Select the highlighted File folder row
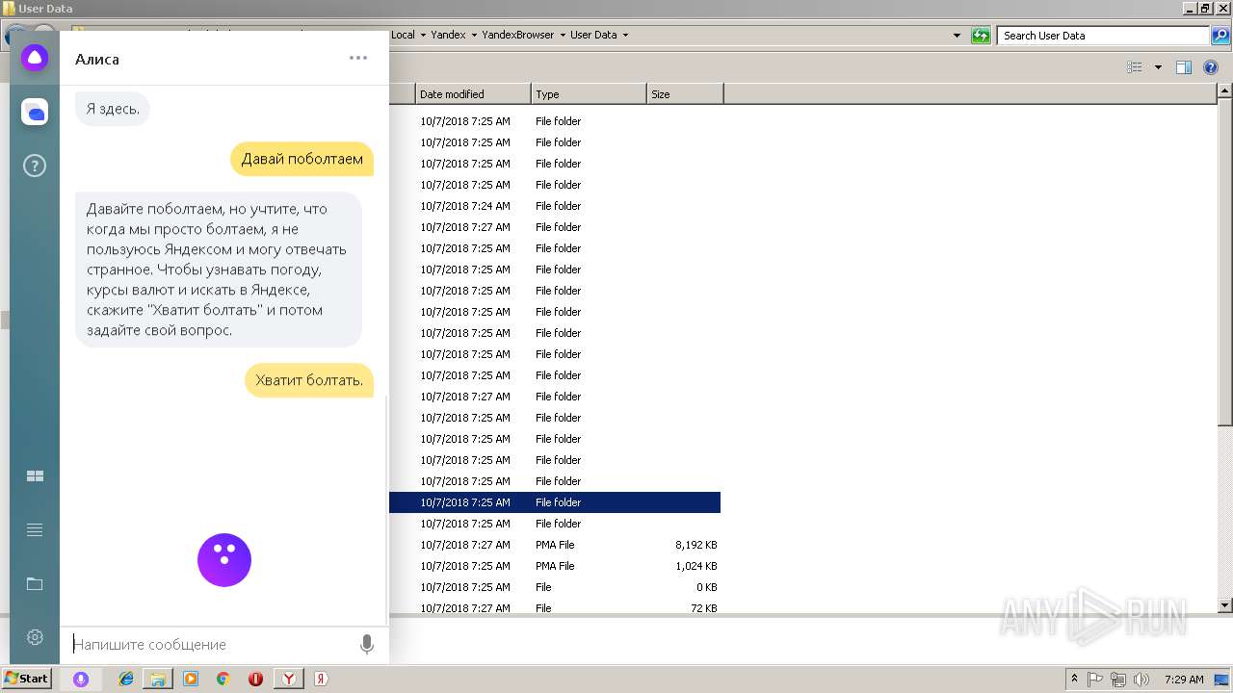1233x693 pixels. point(555,502)
